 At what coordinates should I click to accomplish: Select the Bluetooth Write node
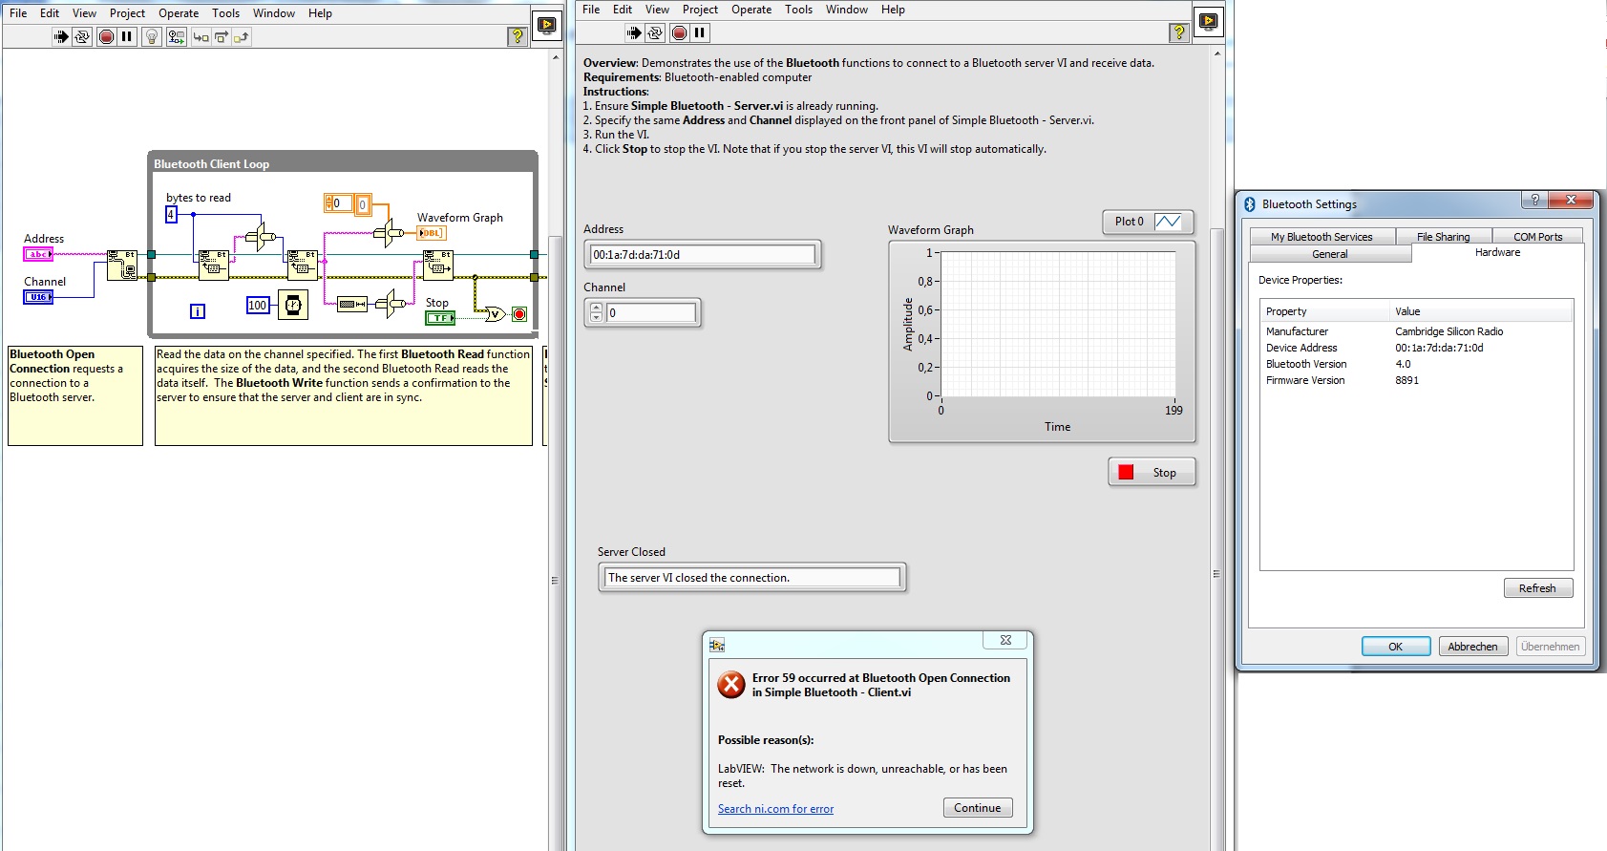point(438,265)
